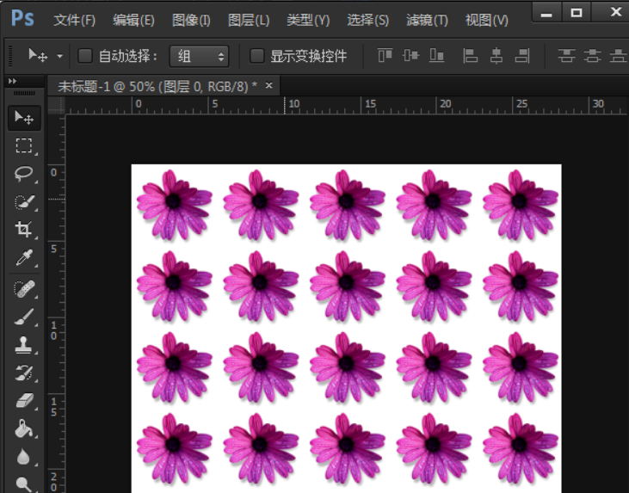Open the 滤镜(T) menu
This screenshot has height=493, width=629.
tap(427, 20)
